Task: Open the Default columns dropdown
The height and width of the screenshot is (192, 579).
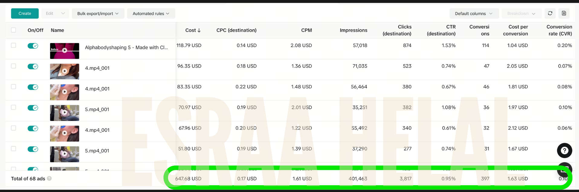Action: click(x=474, y=14)
